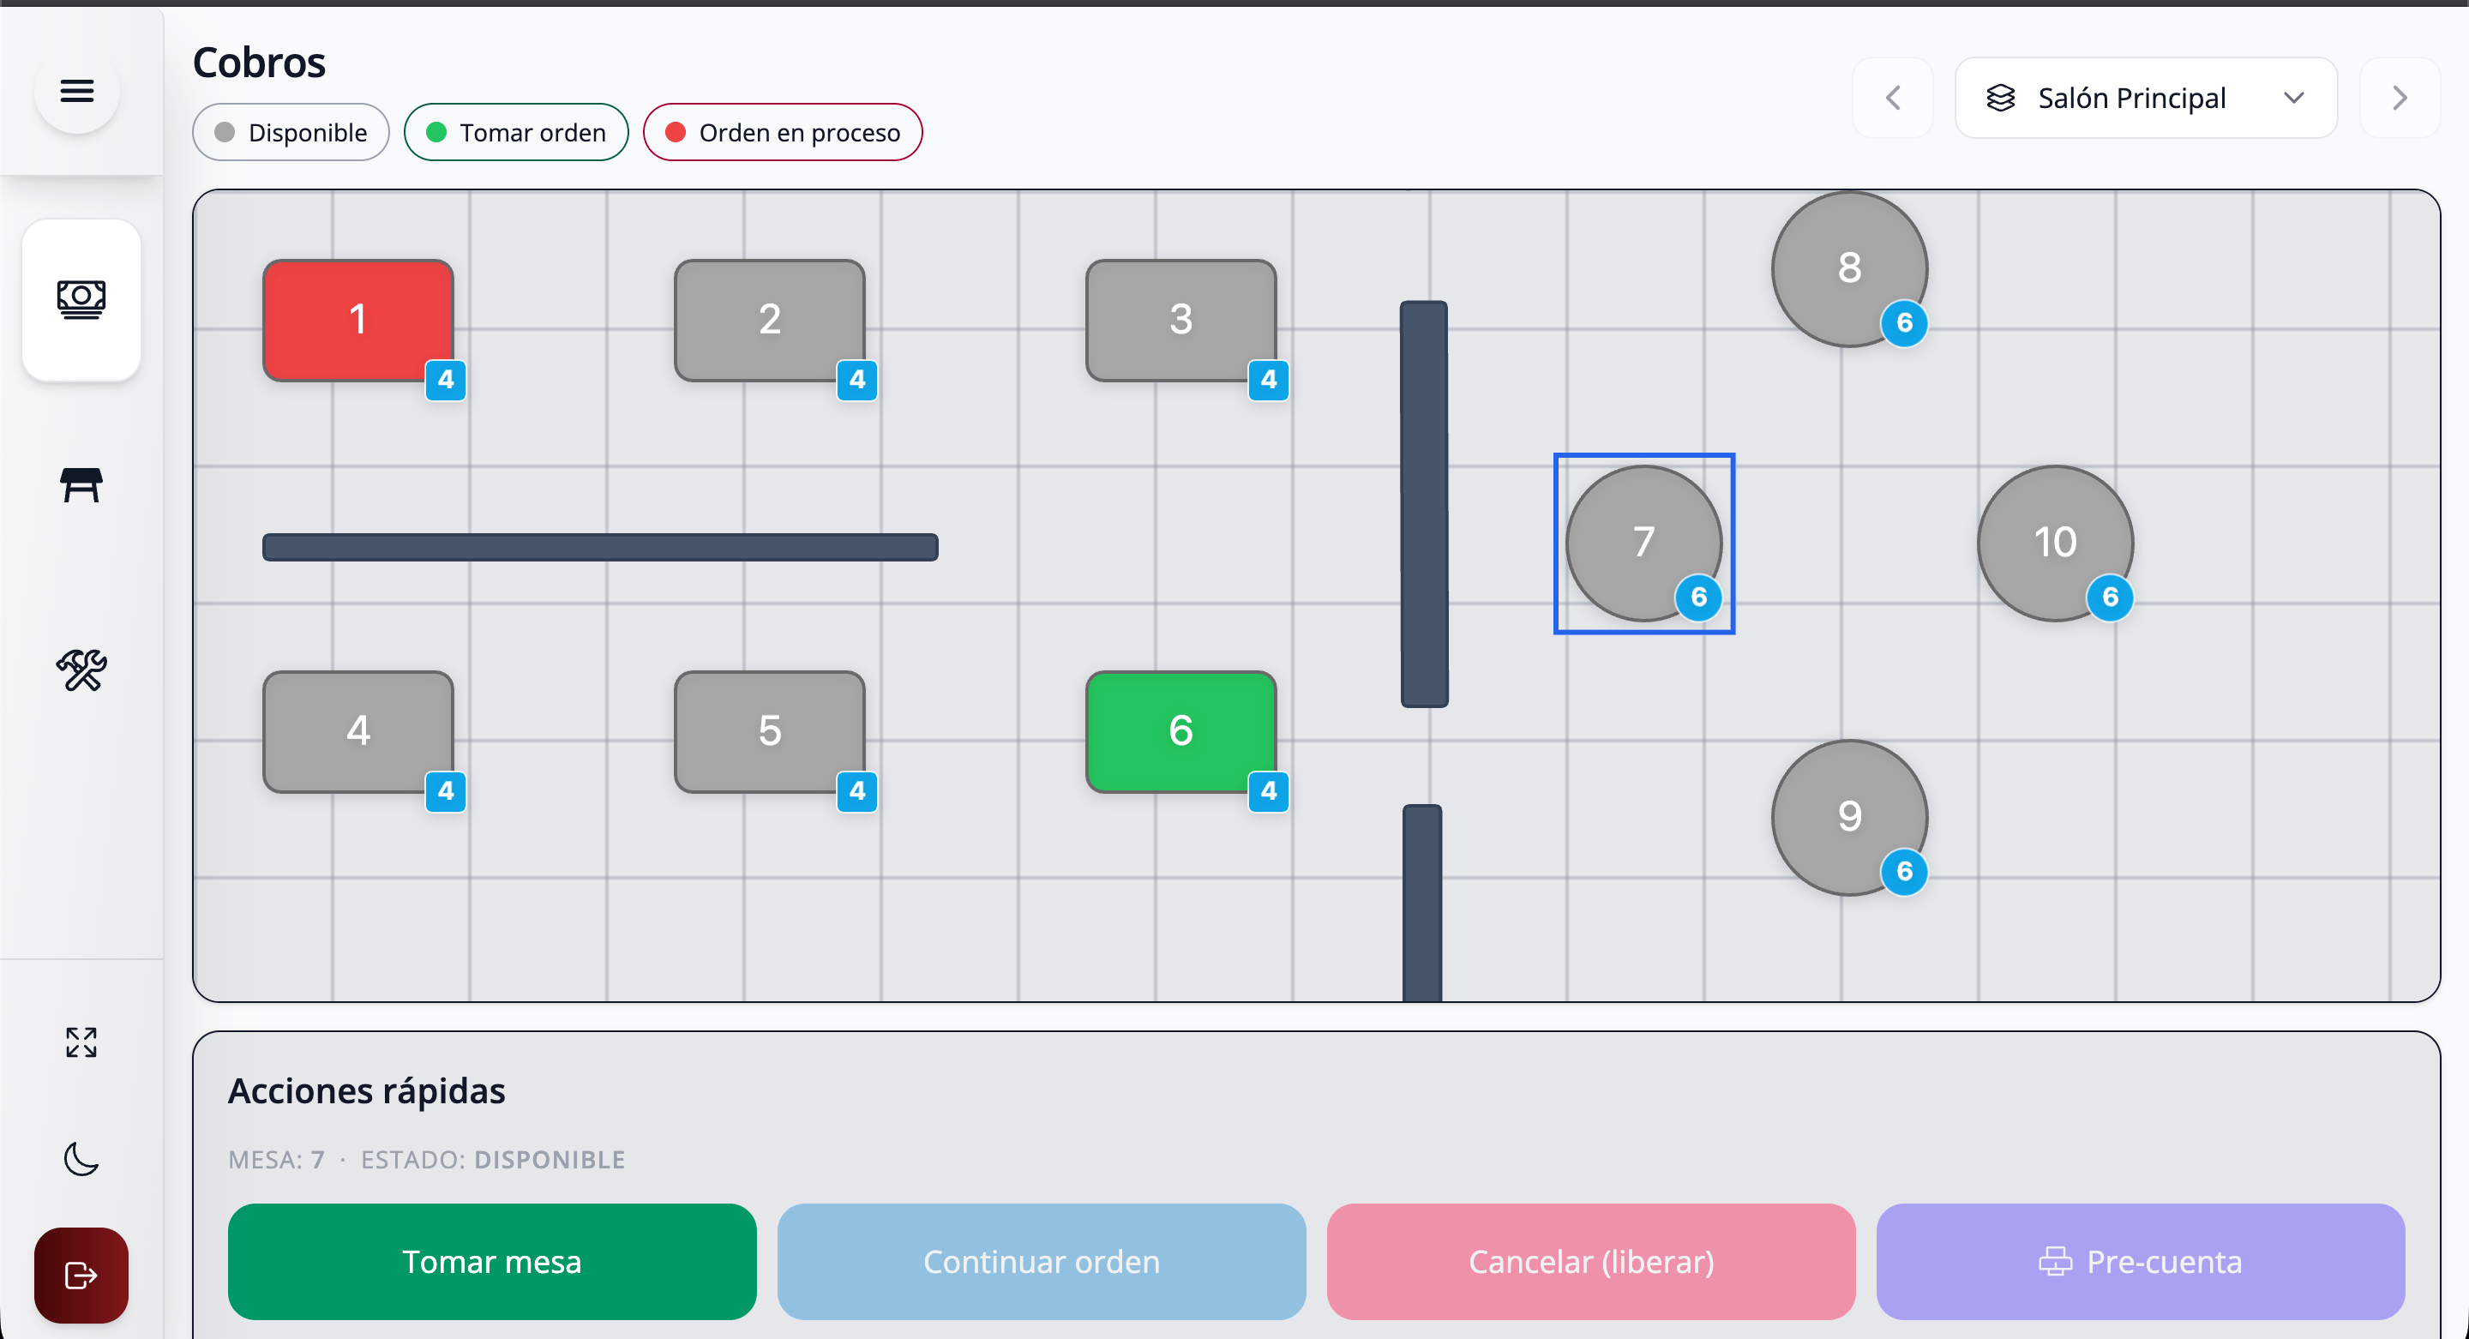Select green table 6 on floor plan
The height and width of the screenshot is (1339, 2469).
pyautogui.click(x=1180, y=731)
